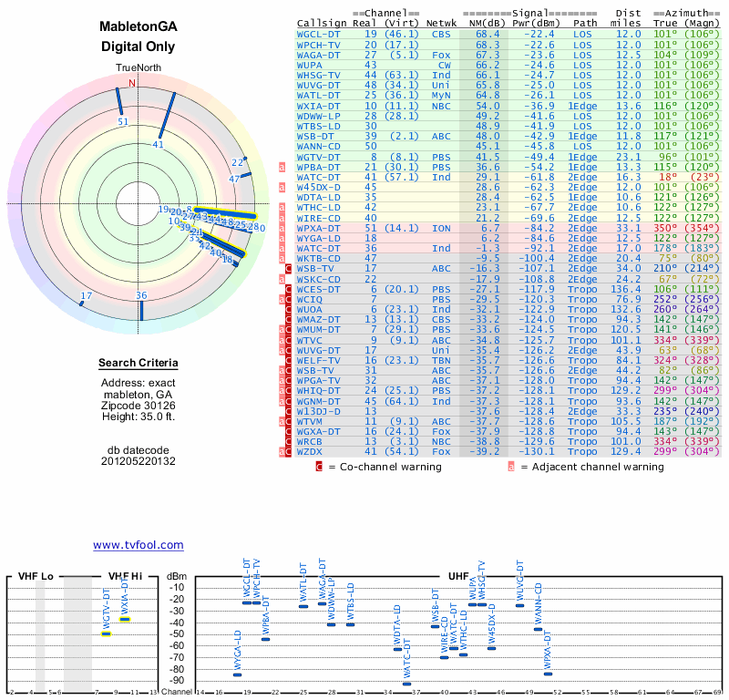The image size is (729, 700).
Task: Click the WUOA callsign
Action: tap(310, 310)
